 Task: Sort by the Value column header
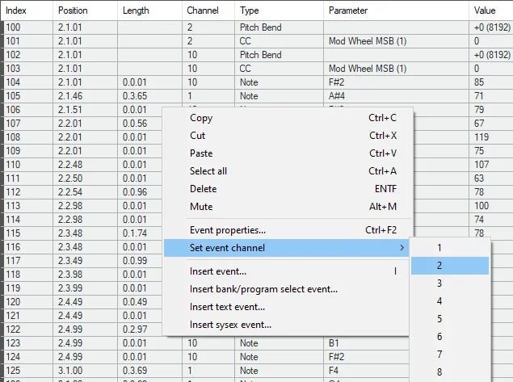pyautogui.click(x=491, y=10)
